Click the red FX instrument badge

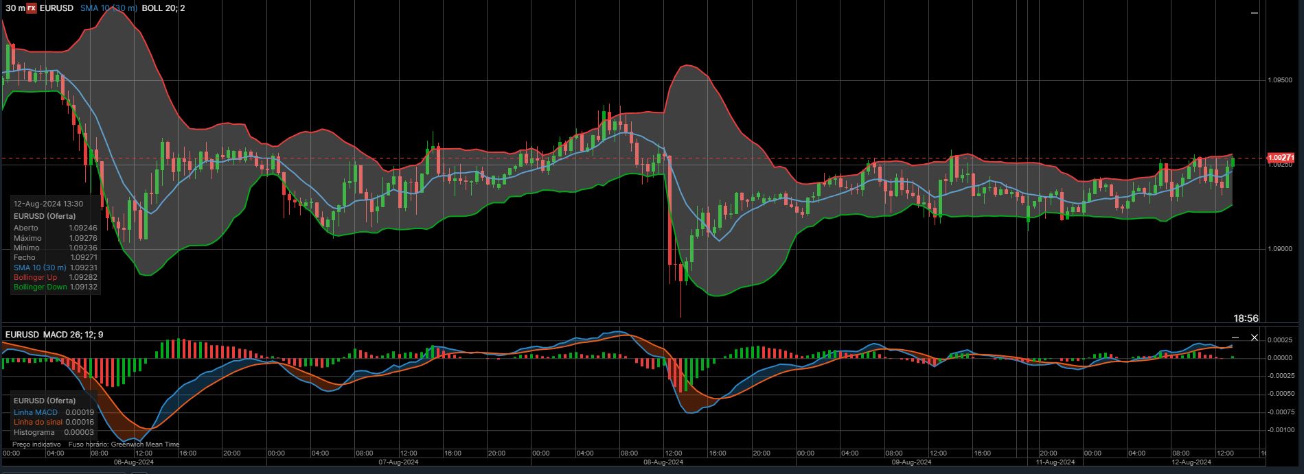click(x=32, y=8)
